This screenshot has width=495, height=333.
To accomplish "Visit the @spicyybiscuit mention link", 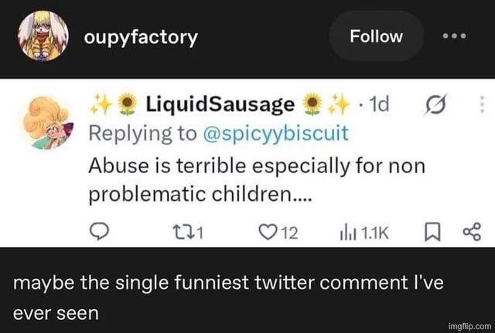I will [x=276, y=132].
